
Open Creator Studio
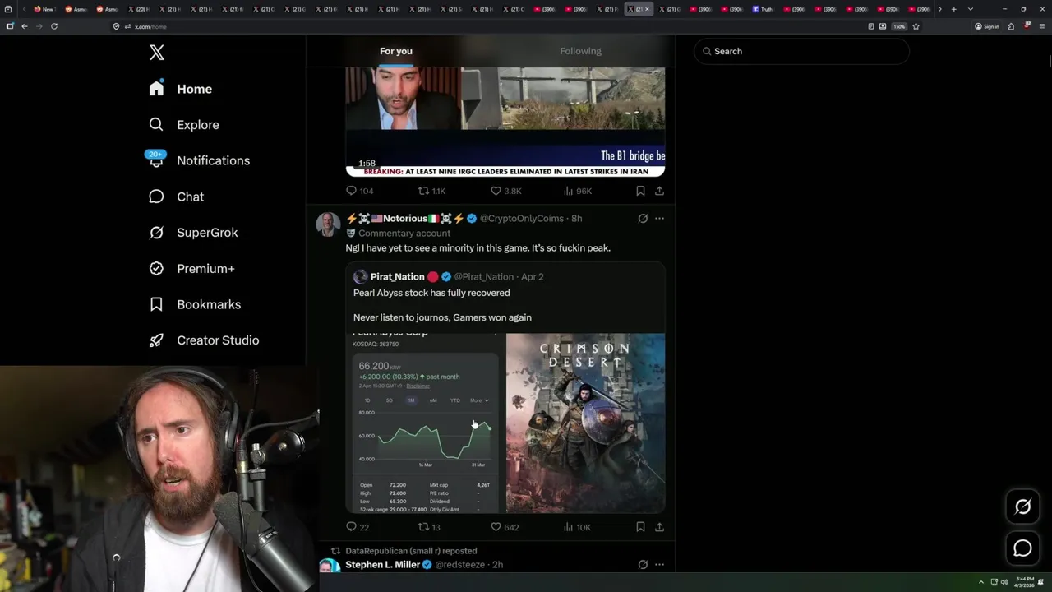[204, 340]
